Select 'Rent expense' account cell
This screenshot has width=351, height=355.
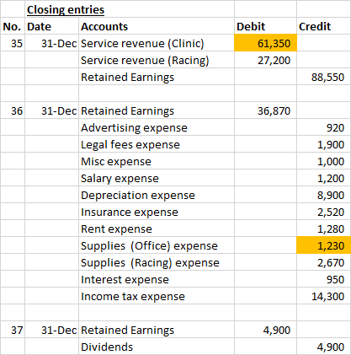157,229
